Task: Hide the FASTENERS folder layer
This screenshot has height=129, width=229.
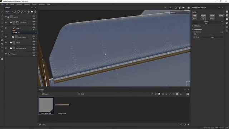Action: 6,48
